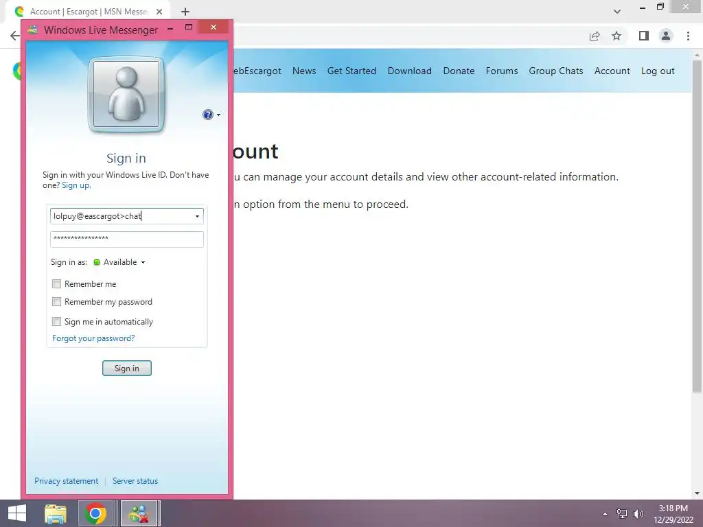This screenshot has height=527, width=703.
Task: Bookmark the page with the star icon
Action: coord(616,36)
